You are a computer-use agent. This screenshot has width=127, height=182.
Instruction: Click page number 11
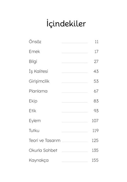tap(97, 42)
